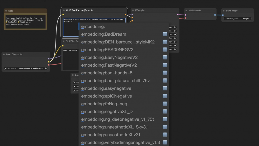Click next scheduler arrow on normal field
The image size is (259, 146).
[175, 45]
